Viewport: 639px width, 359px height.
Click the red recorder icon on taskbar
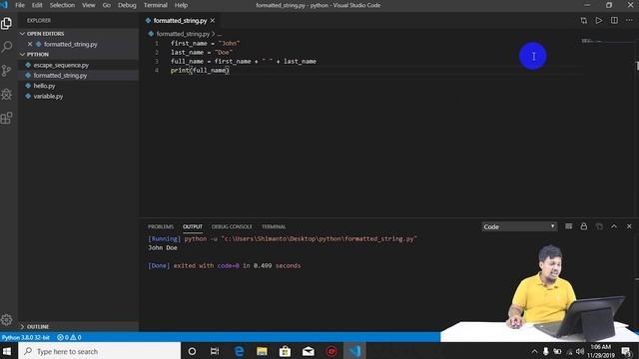(x=331, y=351)
